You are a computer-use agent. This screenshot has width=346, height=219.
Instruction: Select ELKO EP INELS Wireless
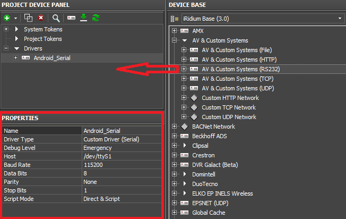point(222,193)
